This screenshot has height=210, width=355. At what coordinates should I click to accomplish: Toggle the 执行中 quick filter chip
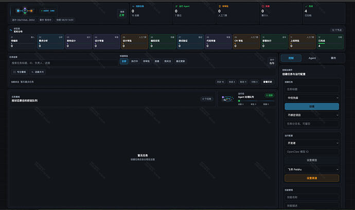coord(135,61)
